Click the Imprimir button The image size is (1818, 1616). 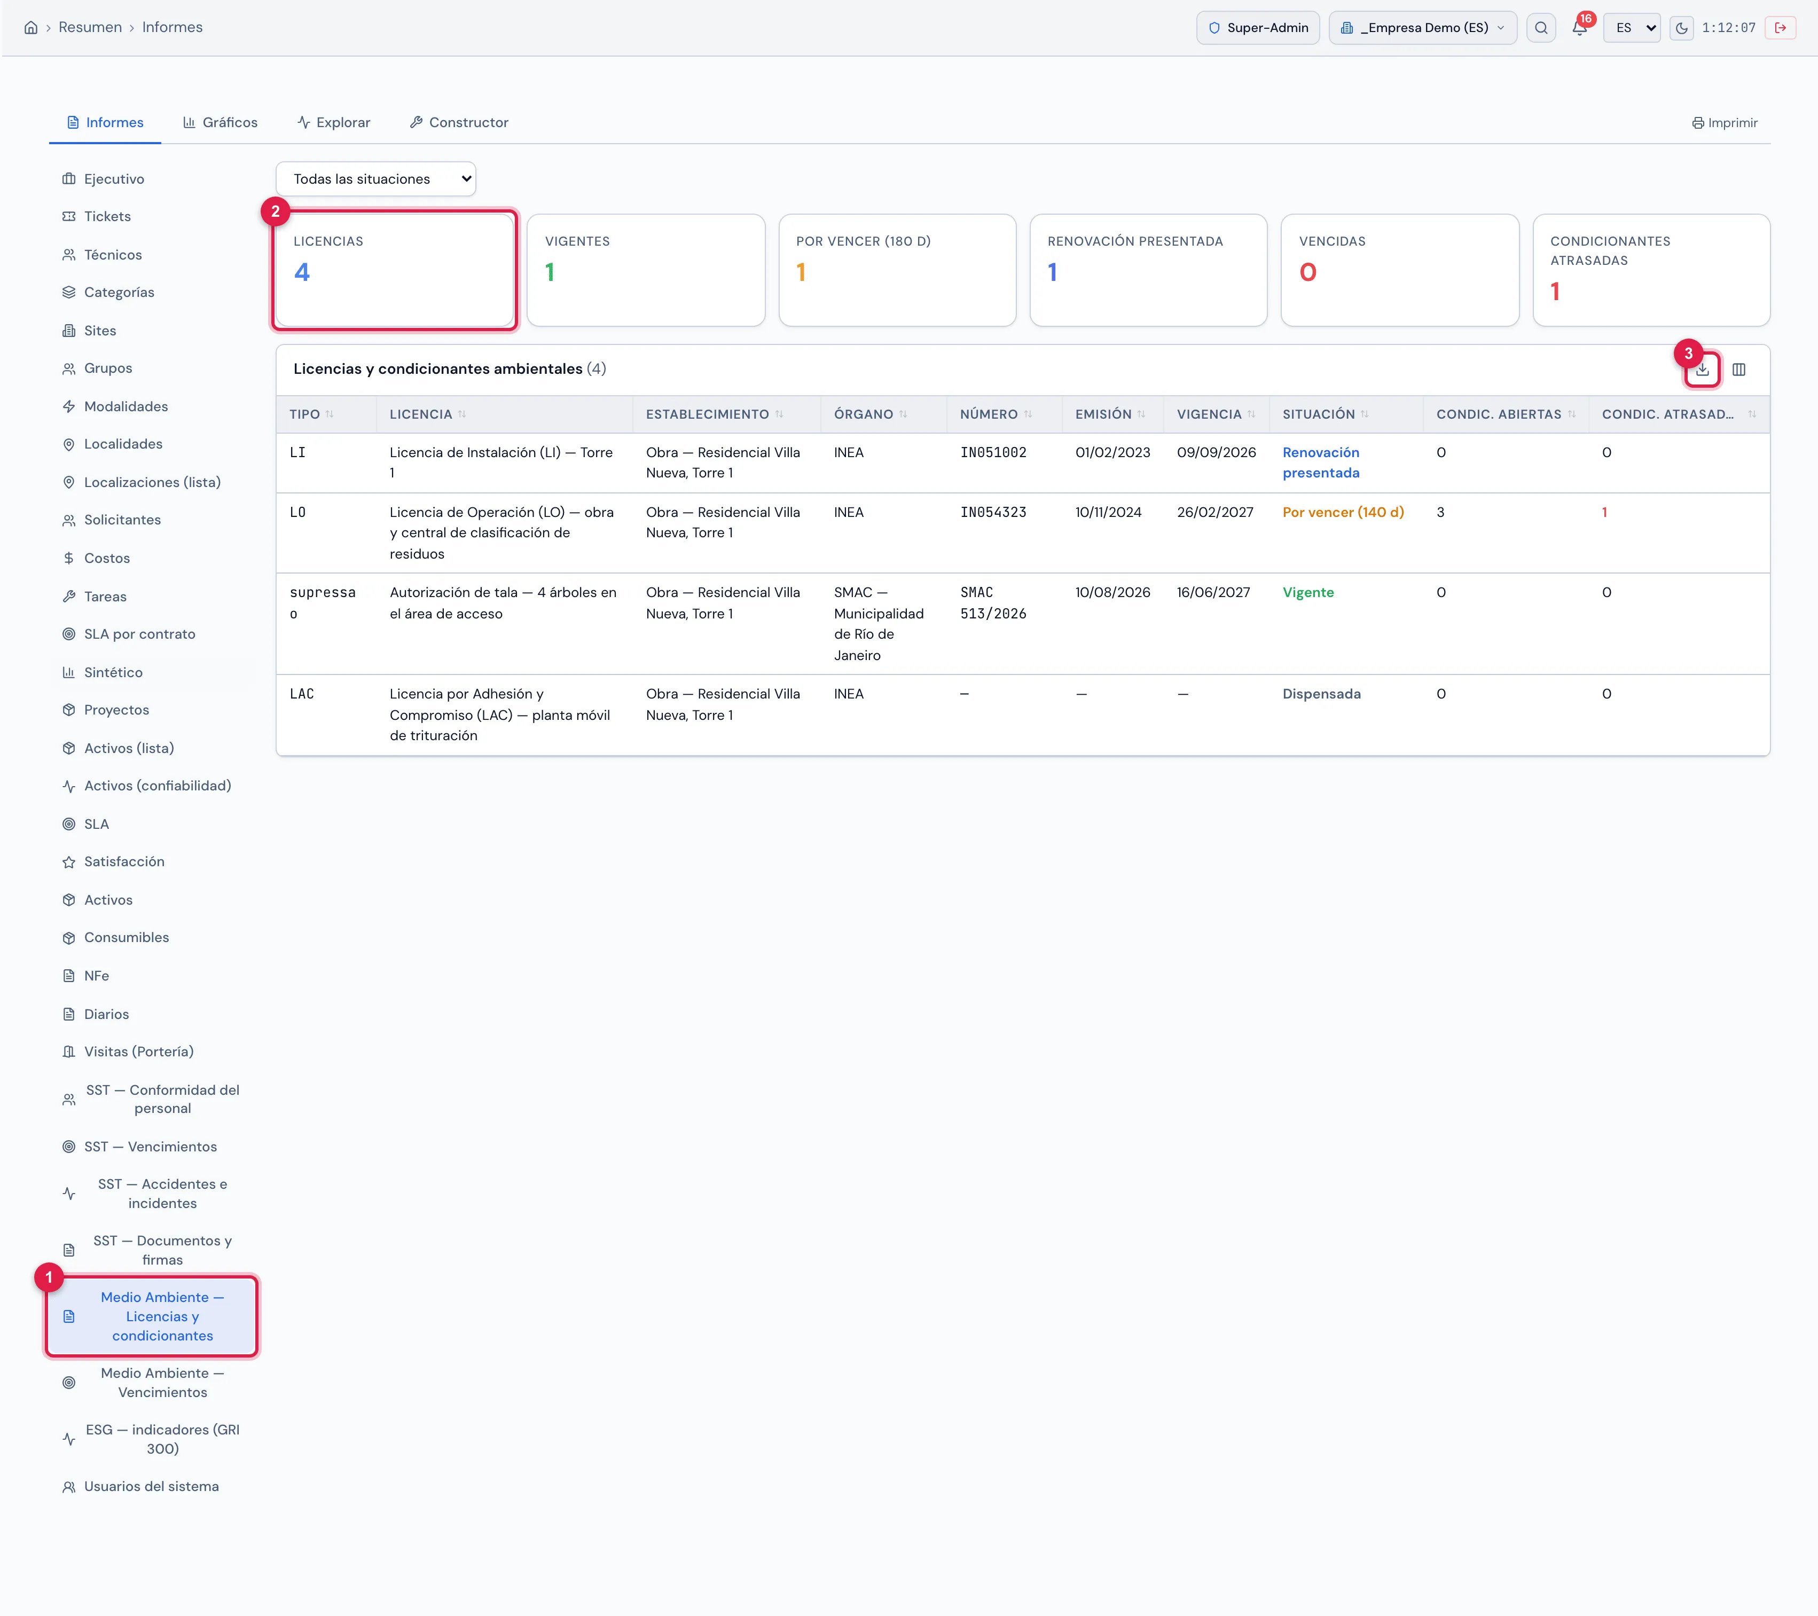[1725, 123]
